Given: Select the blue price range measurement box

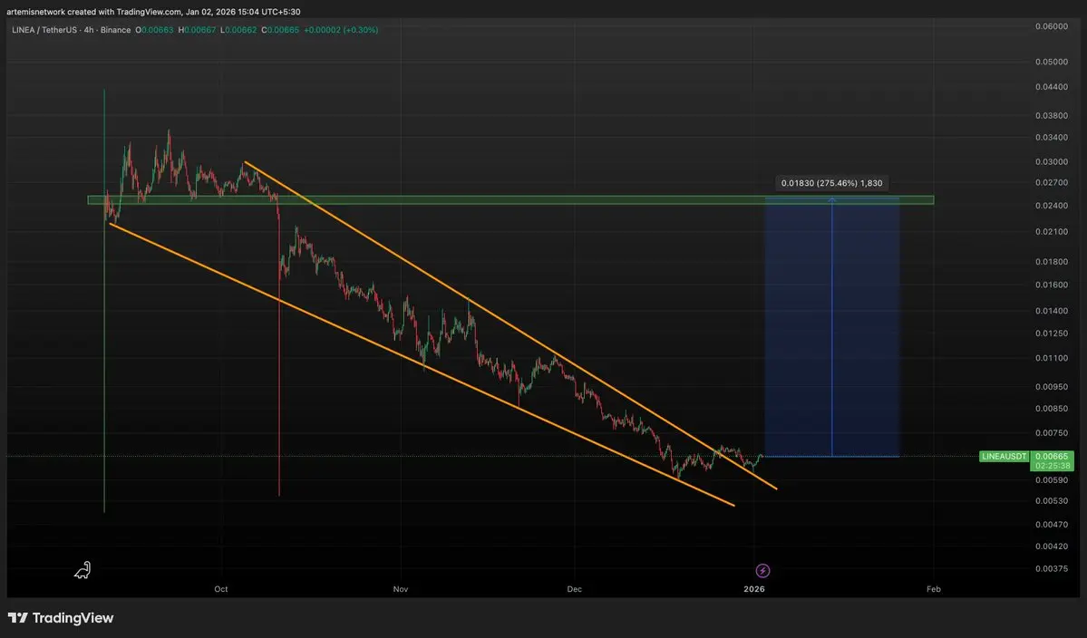Looking at the screenshot, I should 832,327.
